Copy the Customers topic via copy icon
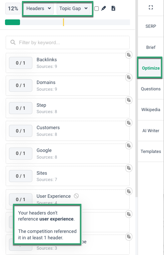Image resolution: width=164 pixels, height=255 pixels. [x=129, y=123]
